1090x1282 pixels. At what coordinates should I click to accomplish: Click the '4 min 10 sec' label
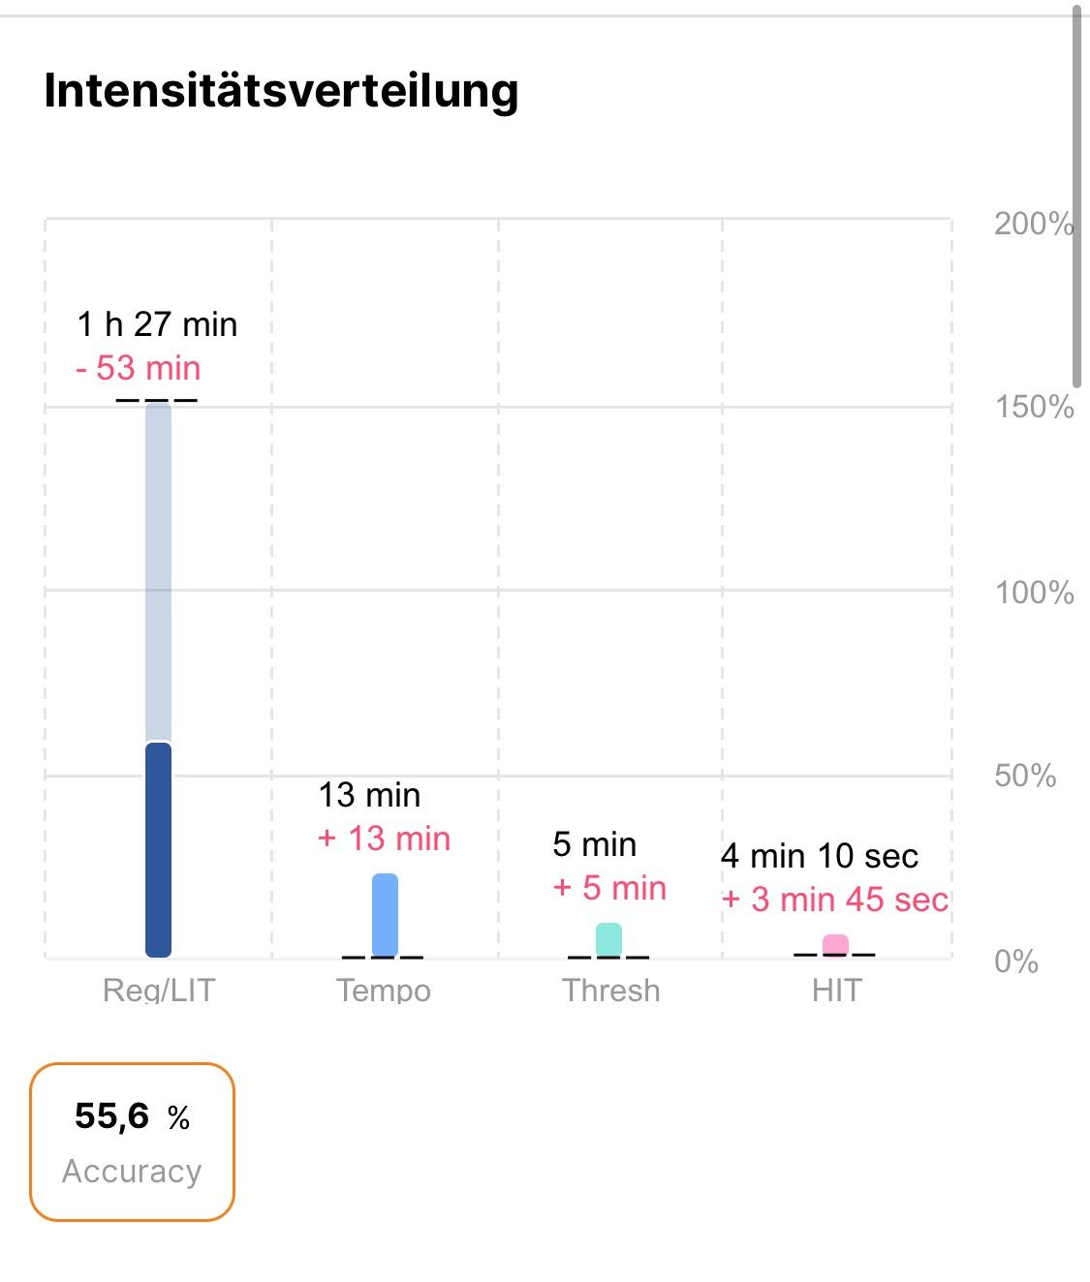pos(820,856)
